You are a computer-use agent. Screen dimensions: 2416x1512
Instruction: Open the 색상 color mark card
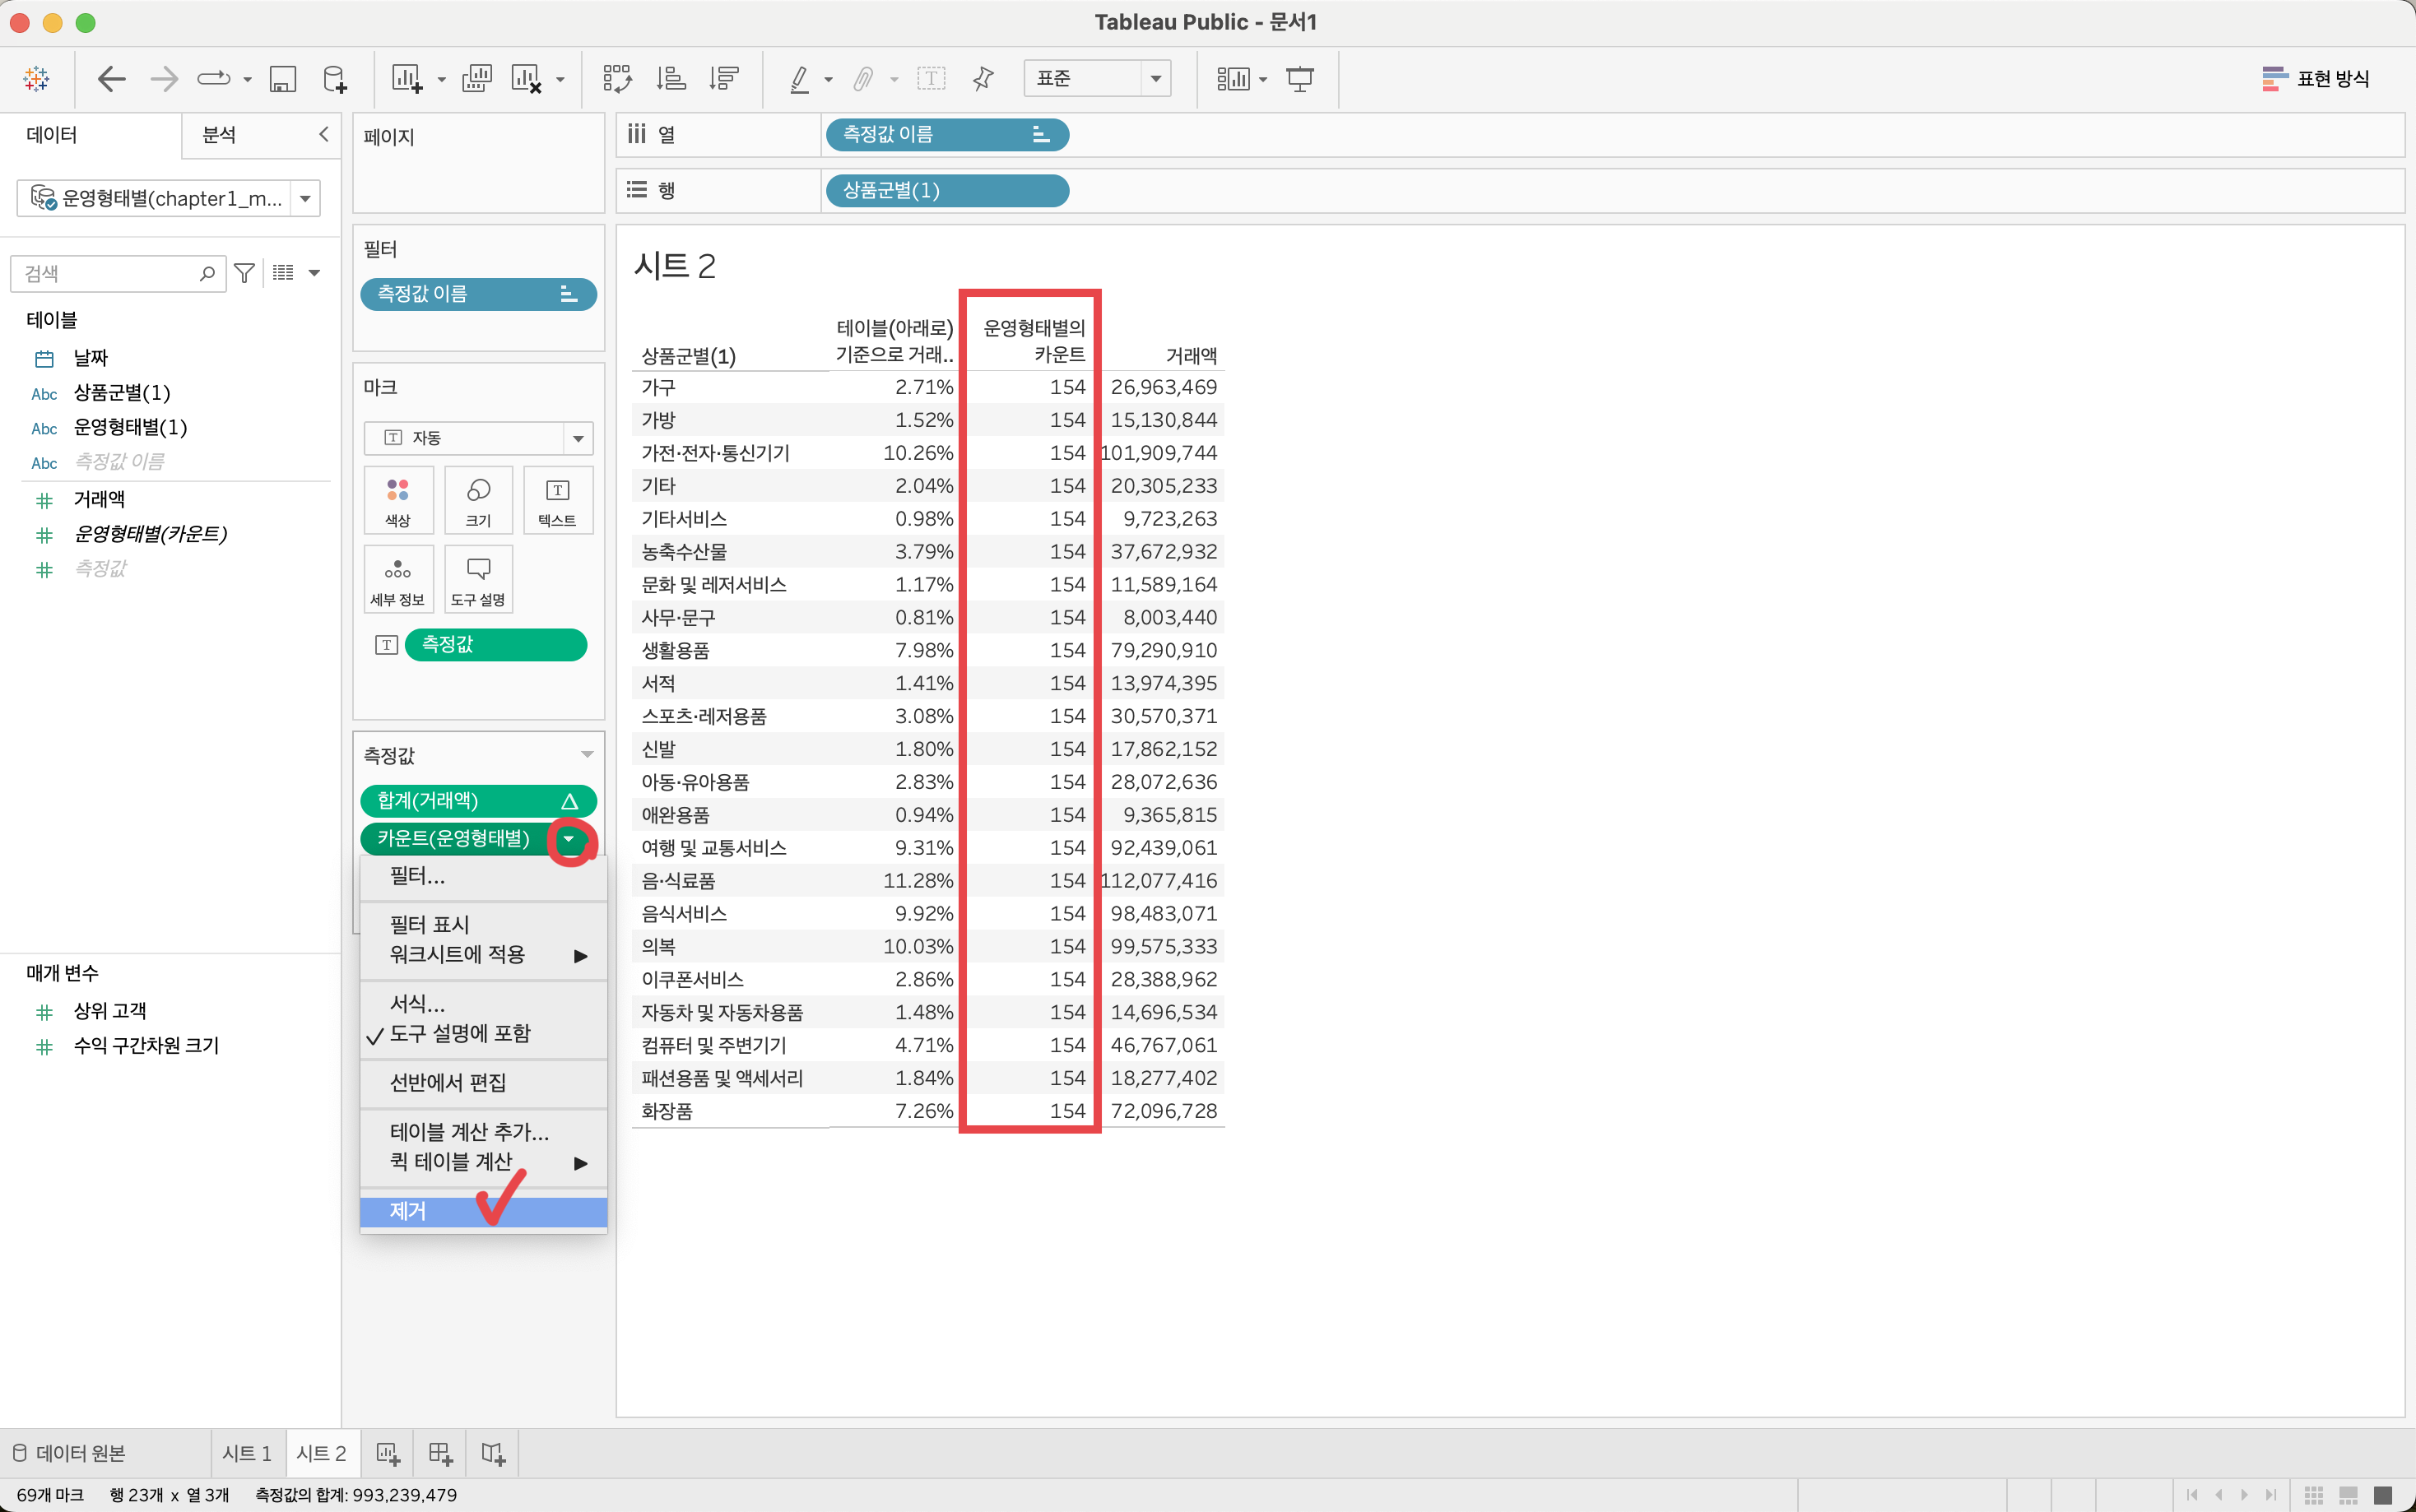(398, 500)
